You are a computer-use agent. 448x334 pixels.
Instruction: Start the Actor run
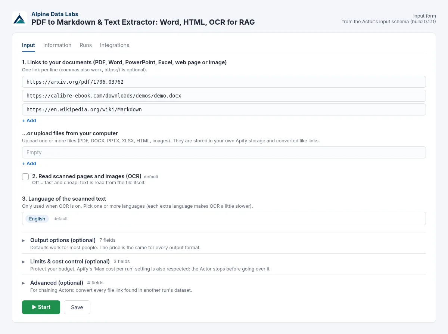coord(41,307)
